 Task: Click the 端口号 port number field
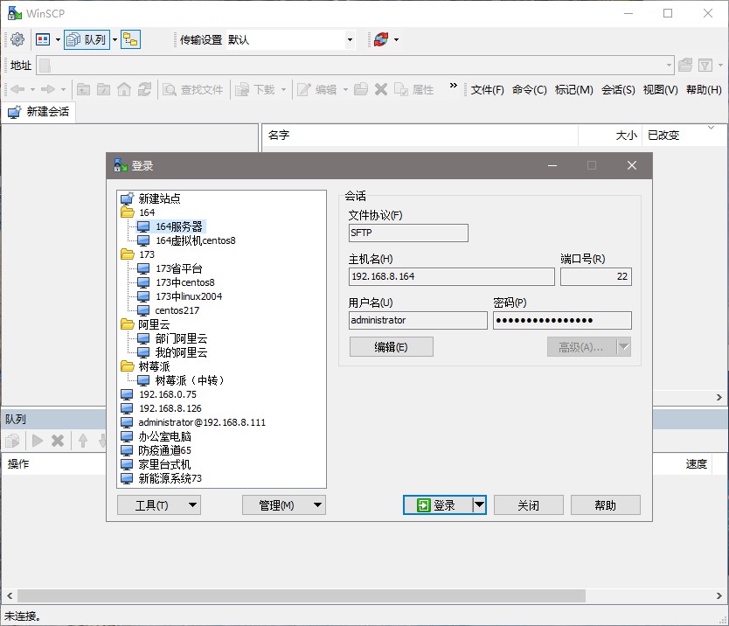(x=595, y=277)
